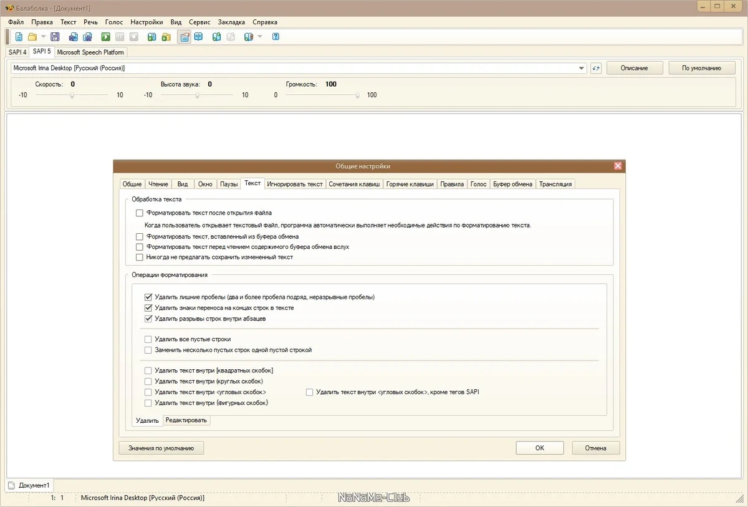Screen dimensions: 748x507
Task: Open the 'Голос' menu in menu bar
Action: click(114, 22)
